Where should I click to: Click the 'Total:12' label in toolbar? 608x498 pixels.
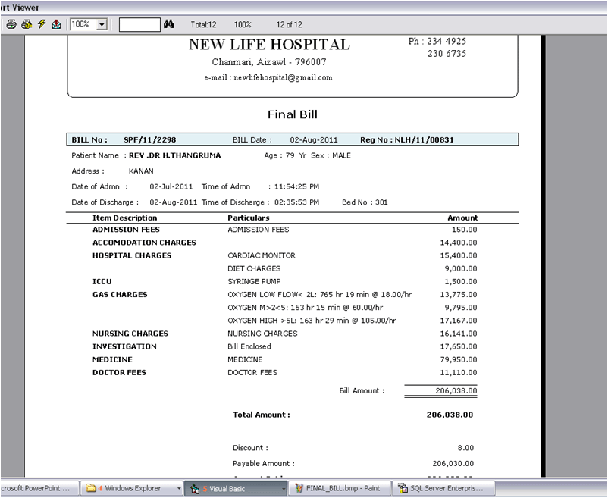[x=203, y=25]
